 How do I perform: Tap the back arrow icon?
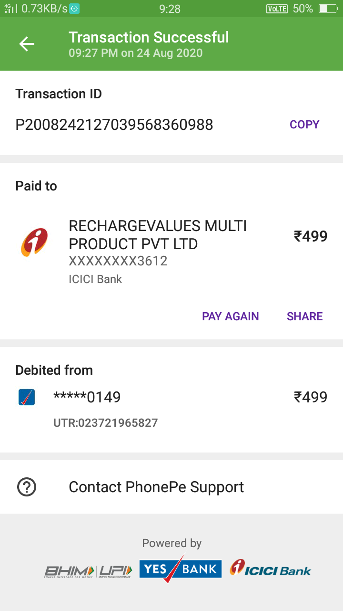tap(27, 44)
